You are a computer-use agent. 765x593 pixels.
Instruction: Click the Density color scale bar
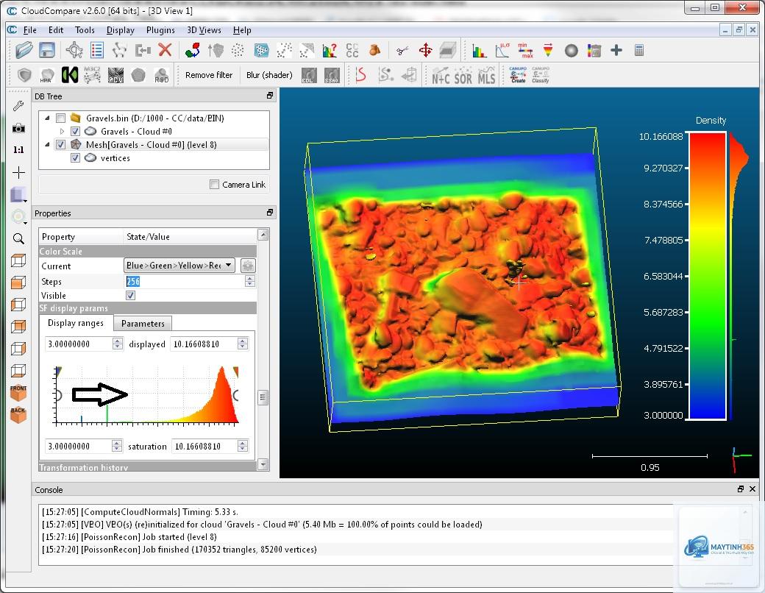click(708, 276)
